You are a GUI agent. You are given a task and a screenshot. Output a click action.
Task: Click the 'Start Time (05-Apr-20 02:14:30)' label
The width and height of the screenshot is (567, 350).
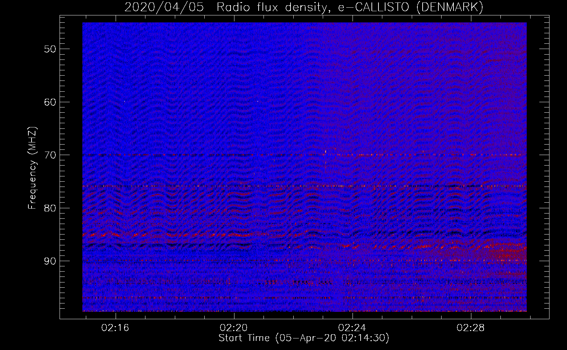coord(304,338)
